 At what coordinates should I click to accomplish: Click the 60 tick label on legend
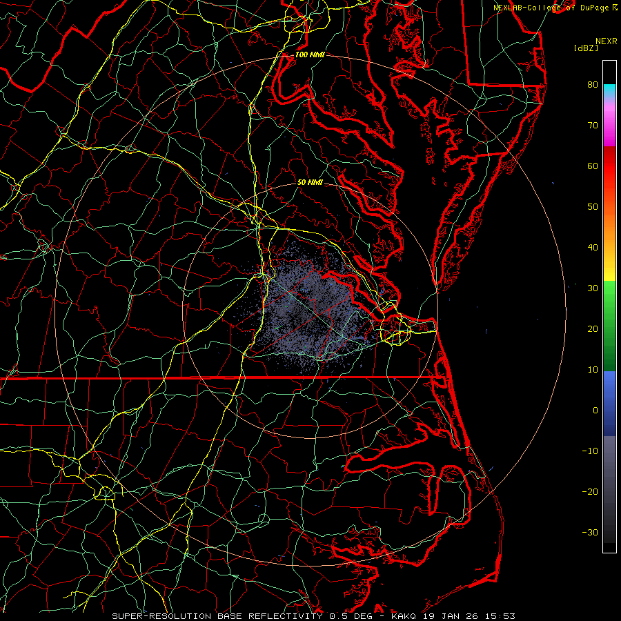[x=592, y=166]
